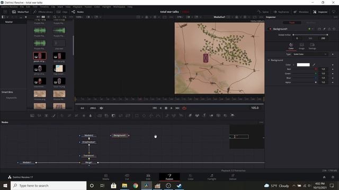
Task: Toggle loop playback button
Action: [184, 108]
